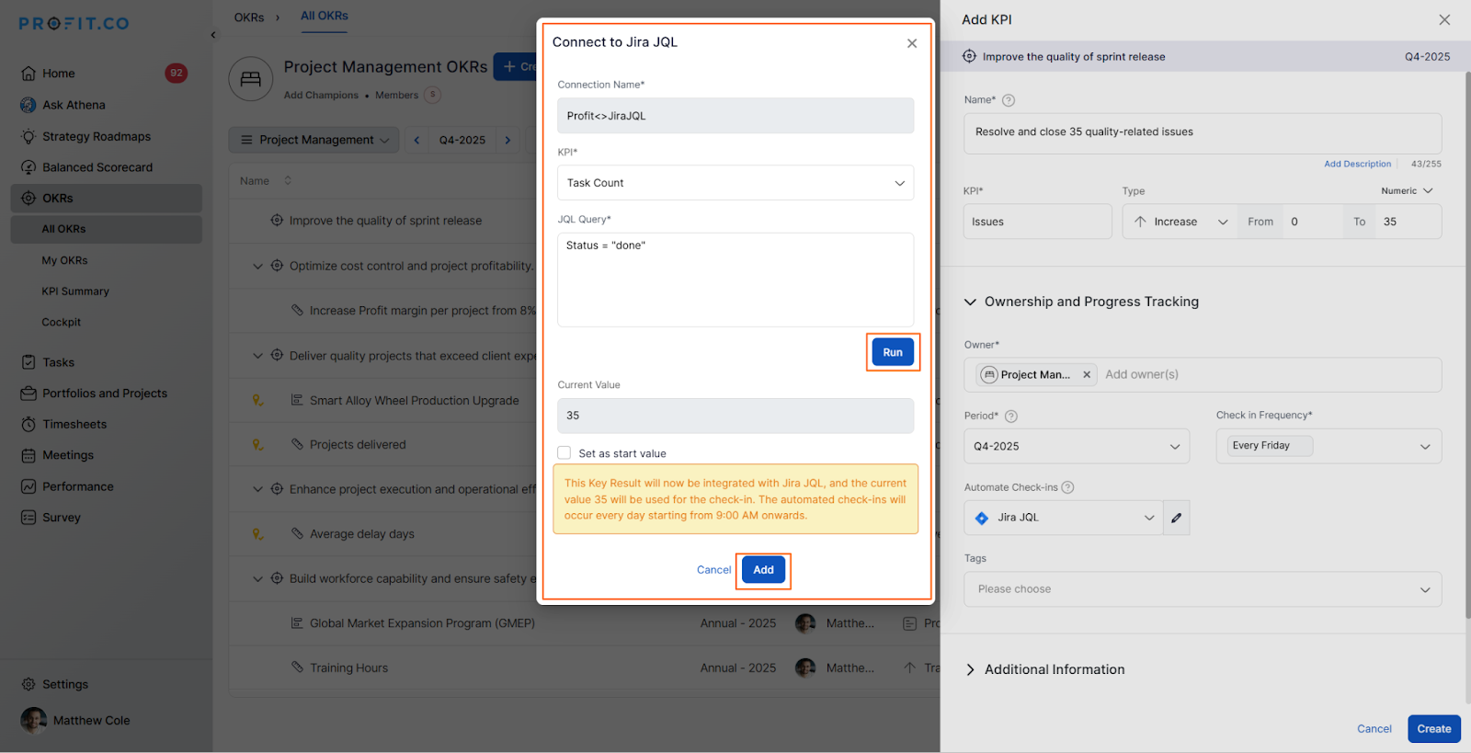1471x753 pixels.
Task: Click the Connection Name field
Action: click(735, 116)
